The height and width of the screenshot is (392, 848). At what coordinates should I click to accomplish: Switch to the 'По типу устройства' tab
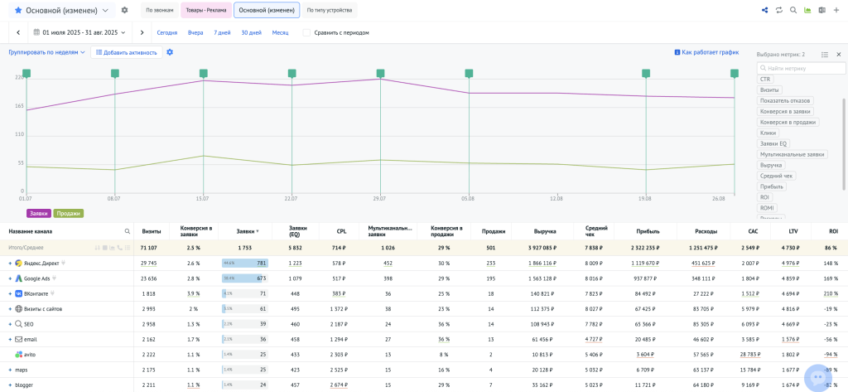327,11
